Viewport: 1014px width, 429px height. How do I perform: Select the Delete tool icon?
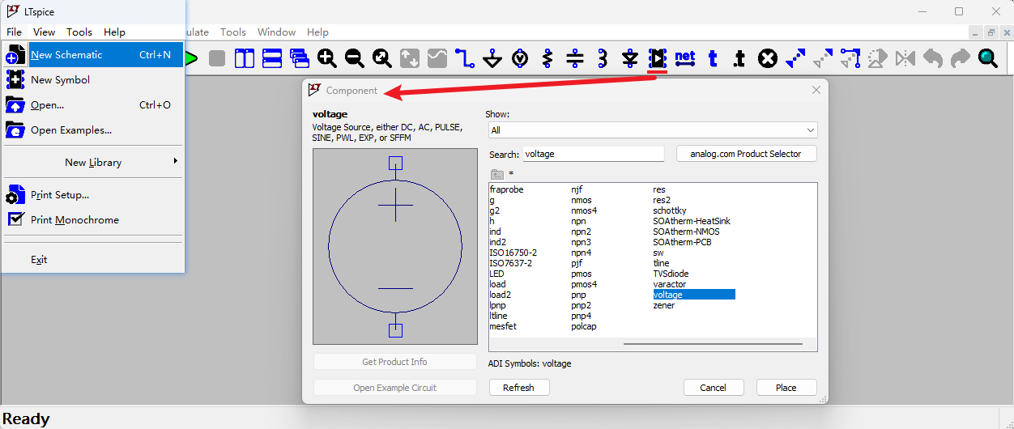coord(768,58)
